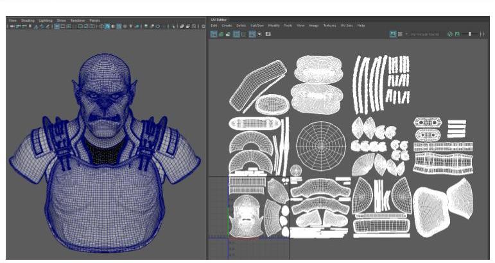Click the first icon in the UV Editor toolbar

(214, 34)
